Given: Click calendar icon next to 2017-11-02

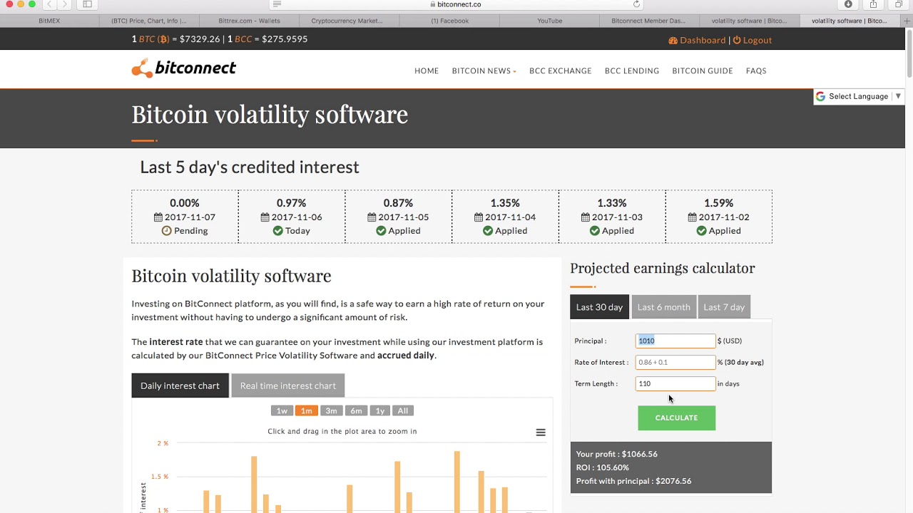Looking at the screenshot, I should click(693, 217).
